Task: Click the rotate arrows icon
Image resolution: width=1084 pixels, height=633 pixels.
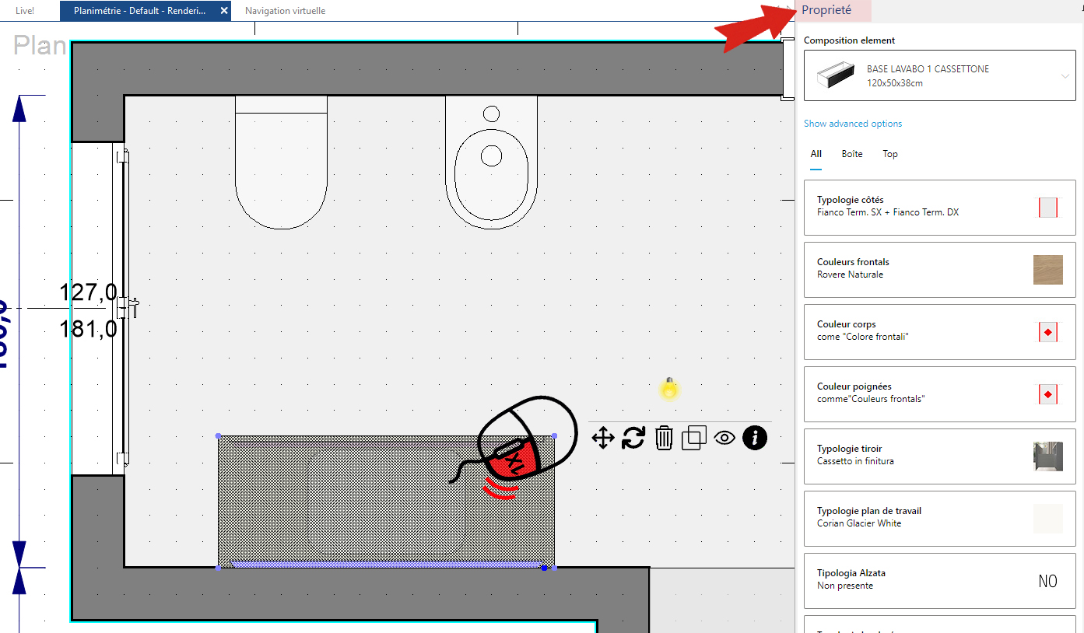Action: 633,438
